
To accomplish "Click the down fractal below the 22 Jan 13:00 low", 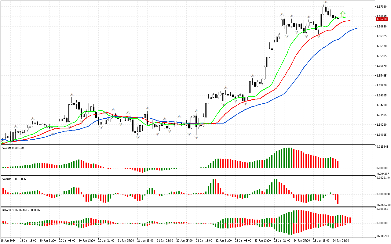I will pyautogui.click(x=196, y=138).
